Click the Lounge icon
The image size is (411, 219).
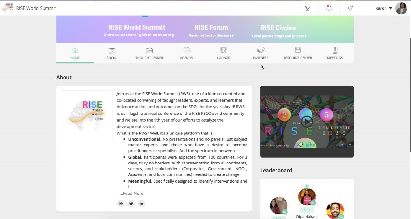tap(224, 50)
